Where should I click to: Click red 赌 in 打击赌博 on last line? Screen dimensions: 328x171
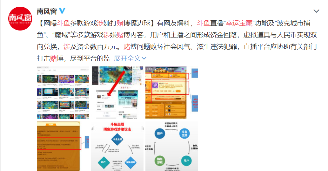click(x=53, y=58)
